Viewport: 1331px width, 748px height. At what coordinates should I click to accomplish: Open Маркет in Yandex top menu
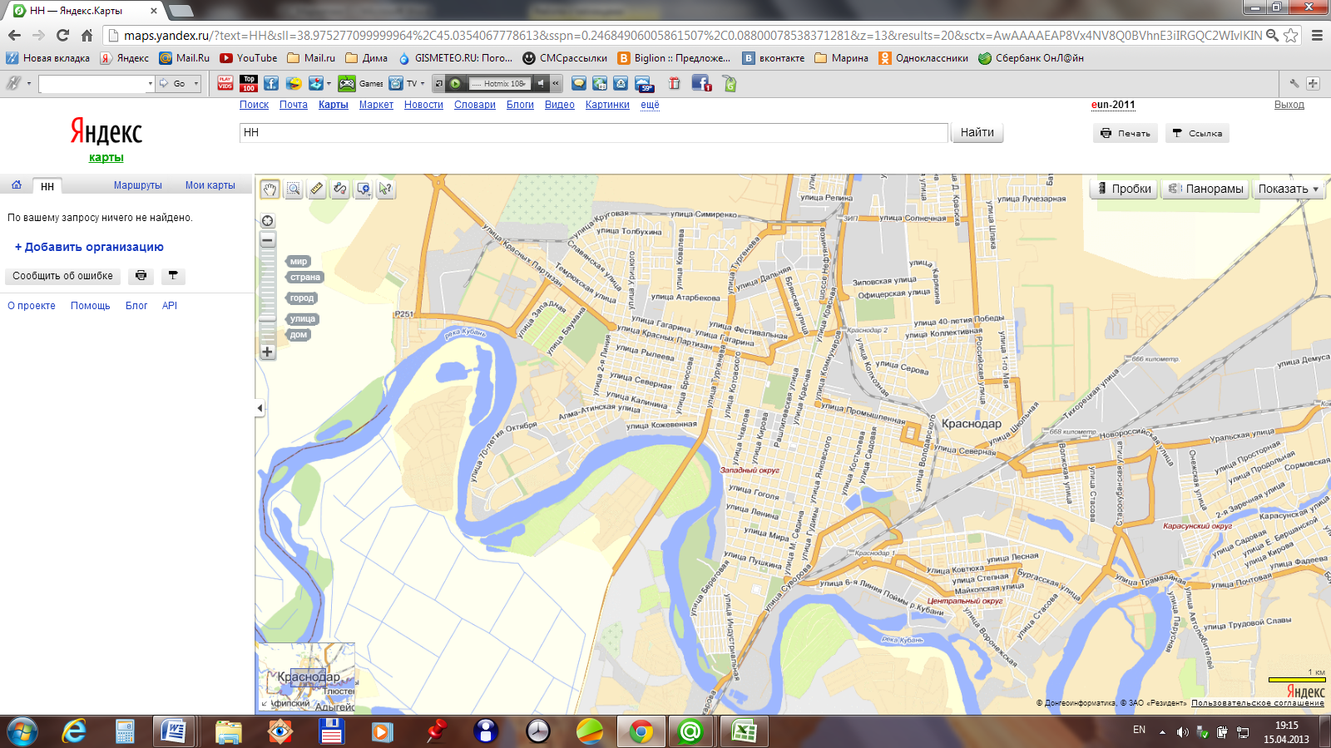coord(376,105)
